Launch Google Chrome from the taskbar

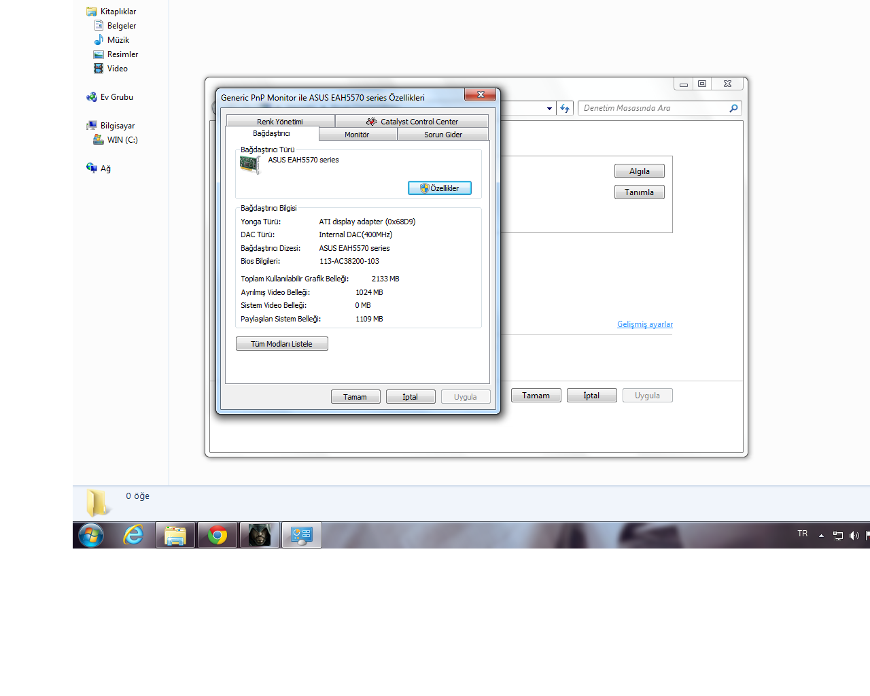[217, 536]
